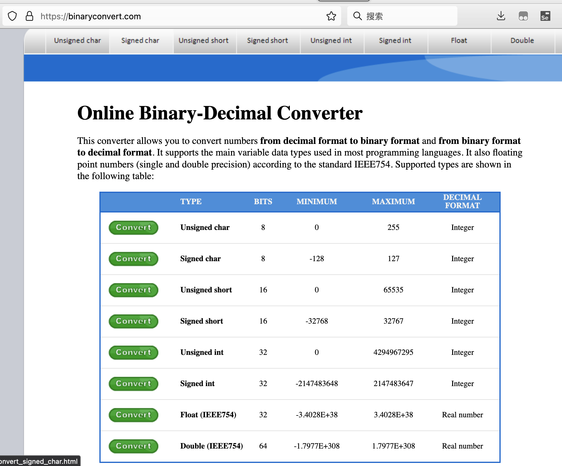The height and width of the screenshot is (466, 562).
Task: Click Convert button for Signed int
Action: (x=133, y=384)
